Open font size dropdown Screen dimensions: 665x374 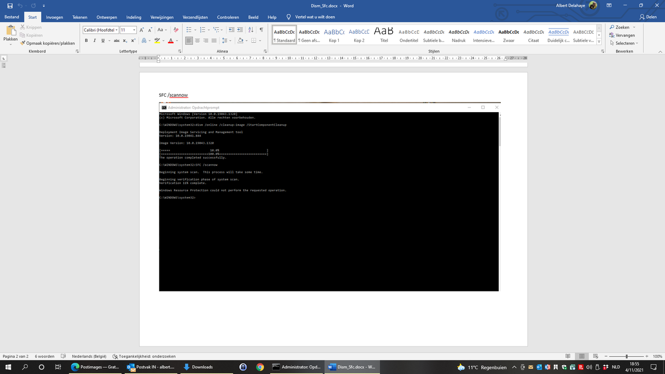[134, 30]
